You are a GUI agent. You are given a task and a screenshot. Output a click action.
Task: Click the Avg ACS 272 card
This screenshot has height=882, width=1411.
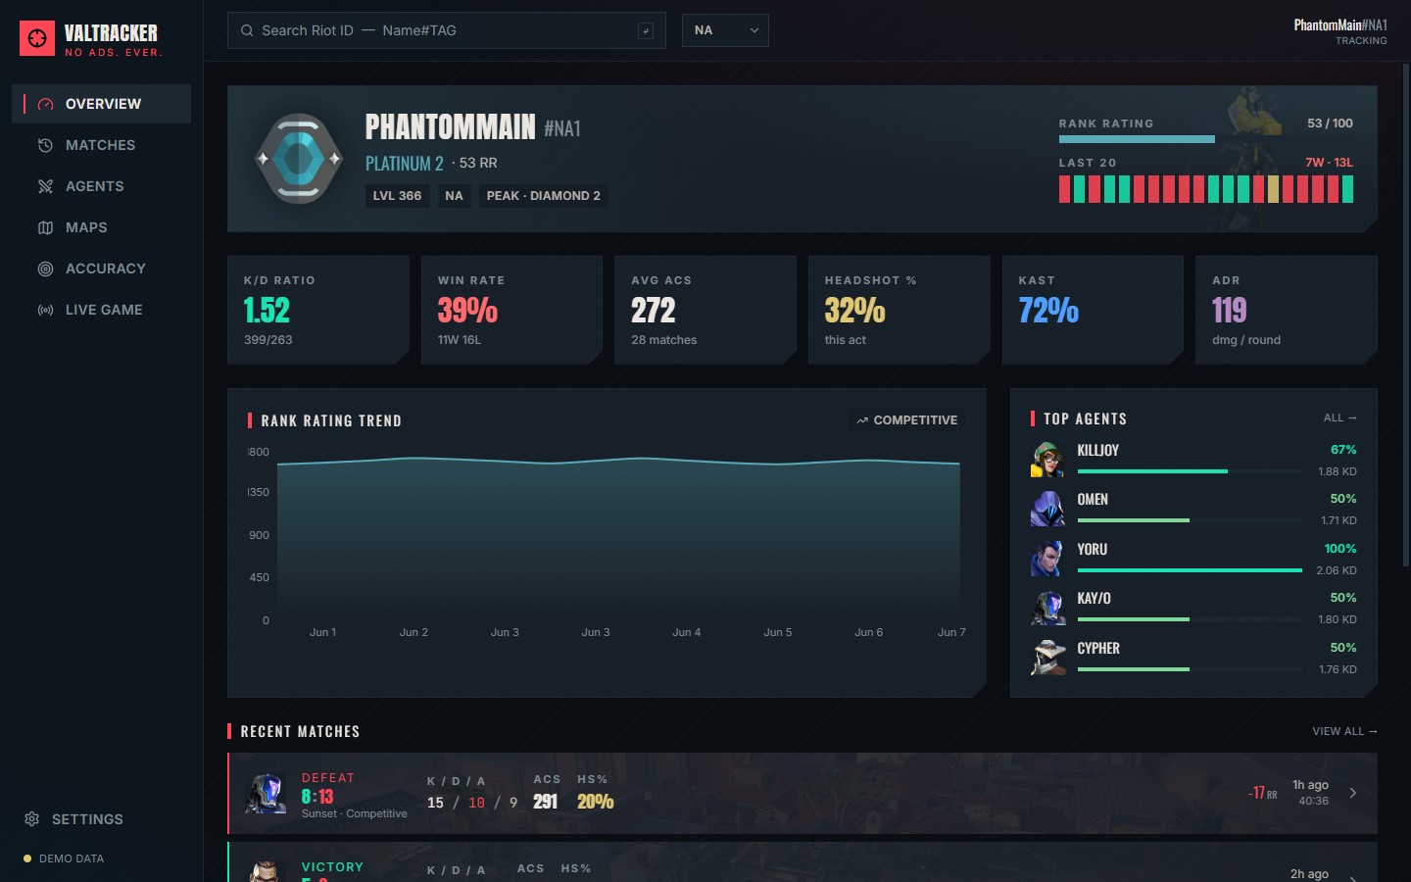[705, 310]
